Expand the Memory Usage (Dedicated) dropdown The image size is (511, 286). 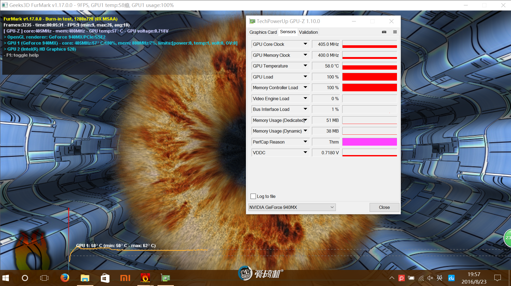305,120
